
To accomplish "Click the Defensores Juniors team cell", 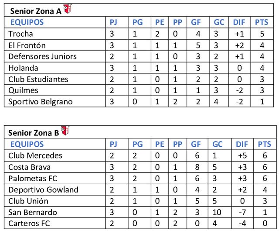I will (43, 56).
